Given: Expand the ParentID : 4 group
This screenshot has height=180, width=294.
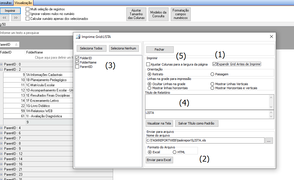Looking at the screenshot, I should tap(1, 128).
